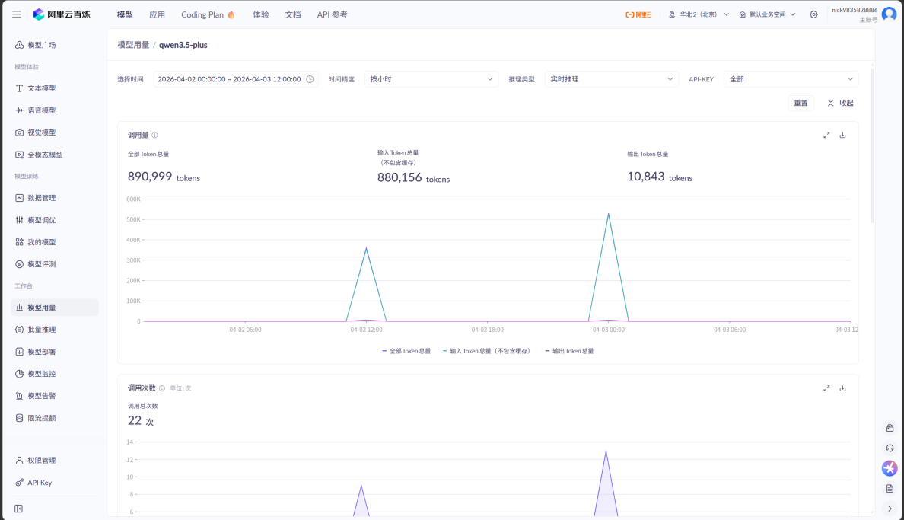Open the shopping bag icon on right rail
The width and height of the screenshot is (904, 520).
pos(890,428)
